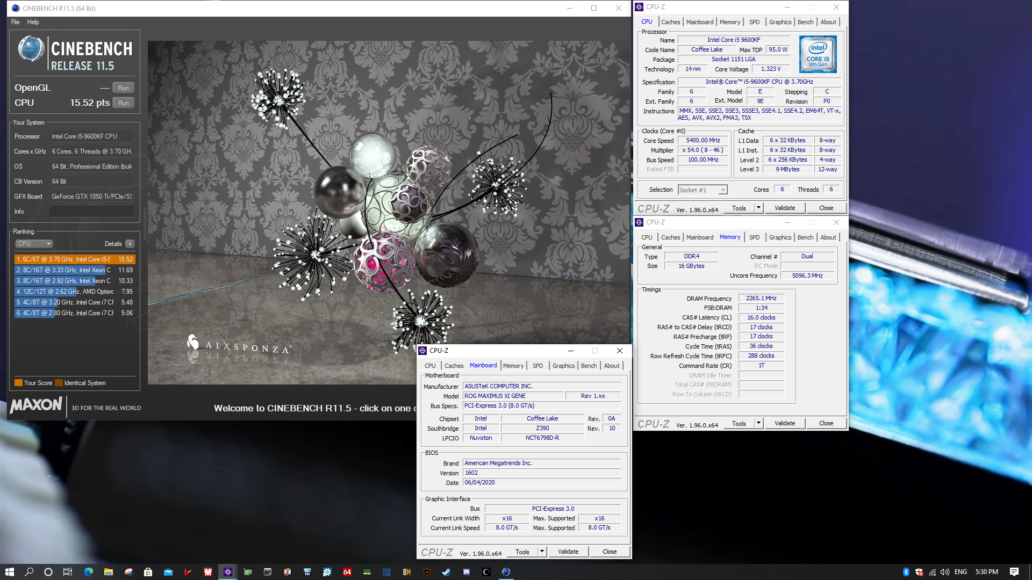Launch Microsoft Edge from the taskbar
The image size is (1032, 580).
click(x=89, y=572)
